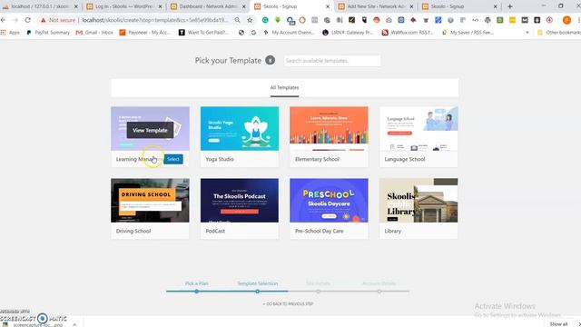Click the Template Selection progress dot
This screenshot has height=327, width=581.
257,292
